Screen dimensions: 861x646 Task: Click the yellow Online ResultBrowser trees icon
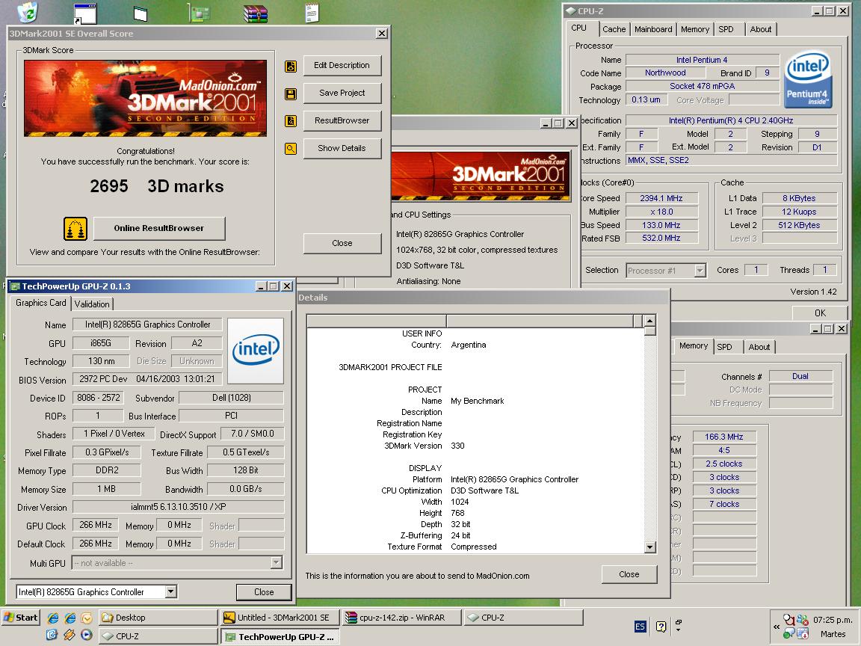click(75, 229)
